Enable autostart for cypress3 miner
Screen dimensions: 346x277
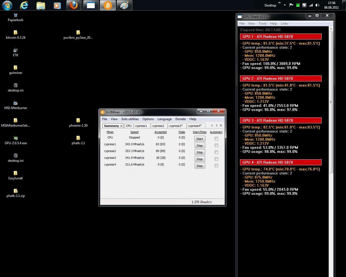click(x=216, y=159)
